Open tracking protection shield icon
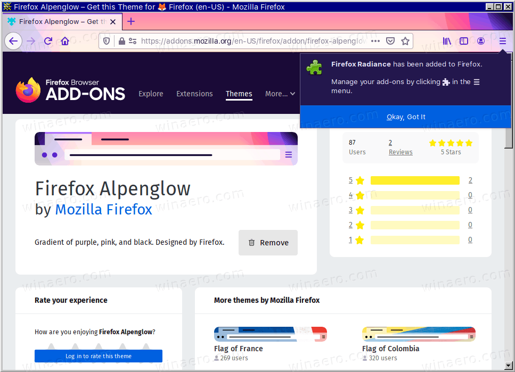Image resolution: width=515 pixels, height=372 pixels. pos(107,41)
